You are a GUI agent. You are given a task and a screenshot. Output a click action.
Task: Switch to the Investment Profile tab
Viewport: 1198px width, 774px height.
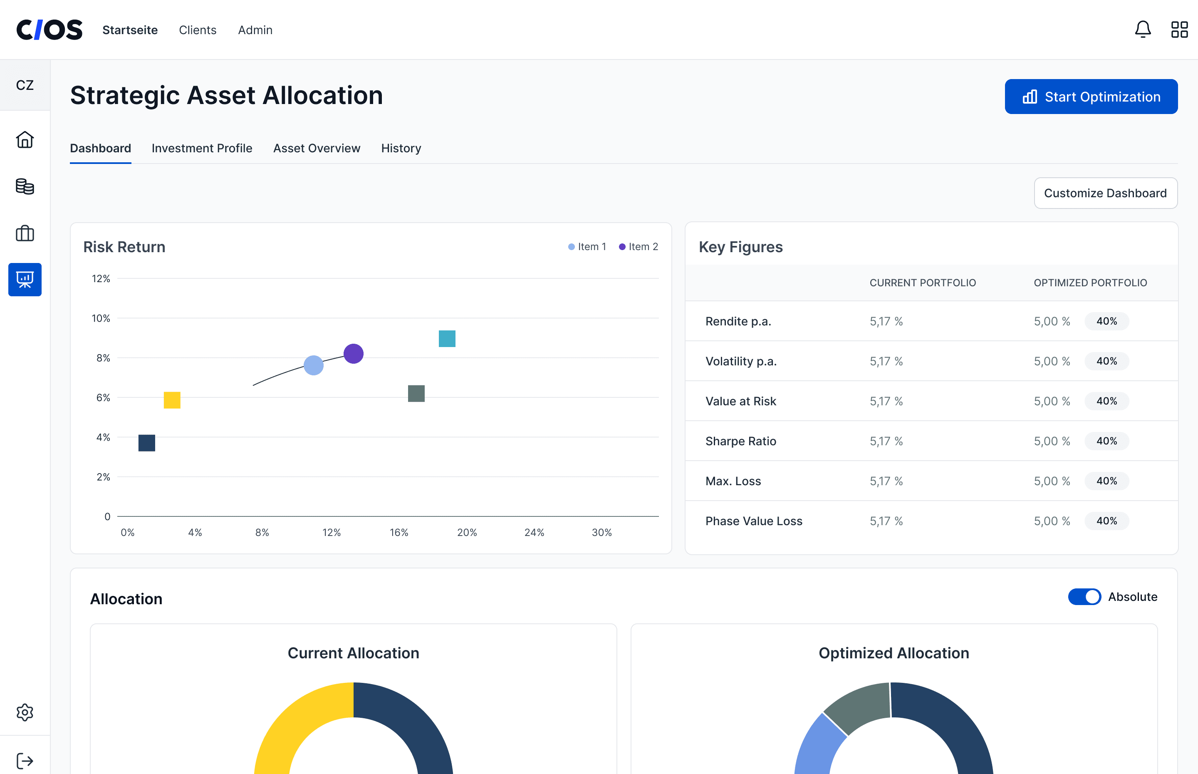click(202, 148)
